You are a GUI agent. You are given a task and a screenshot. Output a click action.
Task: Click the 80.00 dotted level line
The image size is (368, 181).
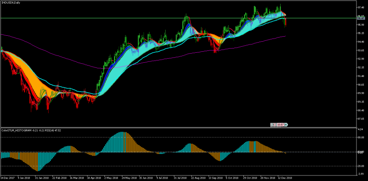178,137
